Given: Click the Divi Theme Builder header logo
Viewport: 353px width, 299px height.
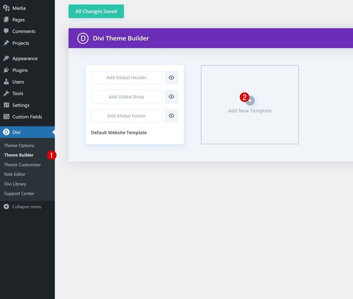Looking at the screenshot, I should 83,38.
